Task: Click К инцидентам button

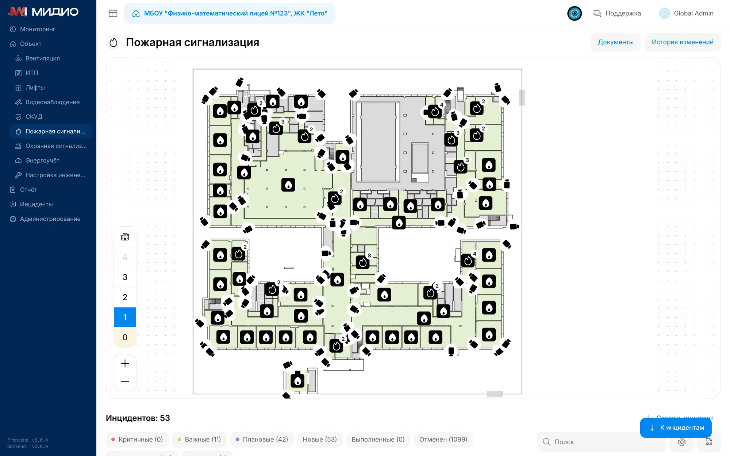Action: coord(676,428)
